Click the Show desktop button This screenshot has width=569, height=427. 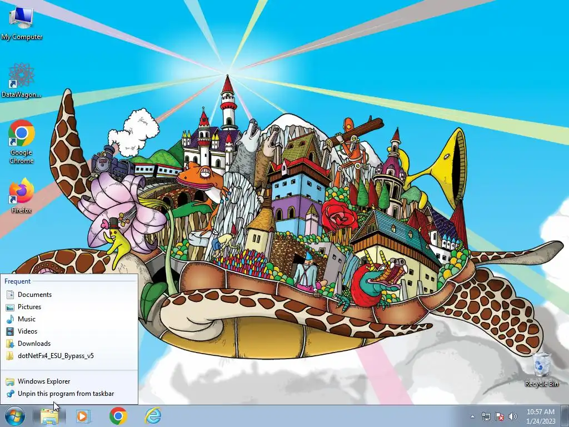click(x=565, y=416)
